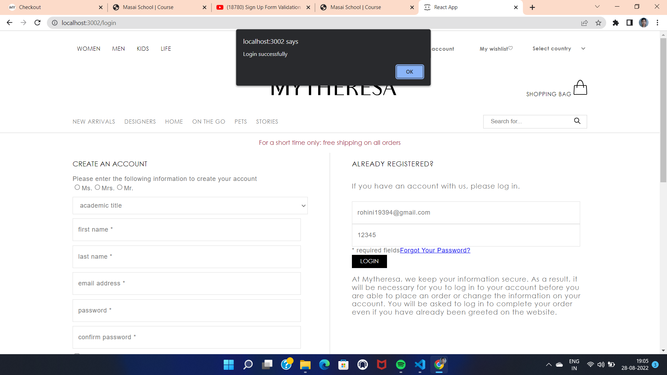Open Chrome tab search chevron
This screenshot has width=667, height=375.
coord(597,7)
